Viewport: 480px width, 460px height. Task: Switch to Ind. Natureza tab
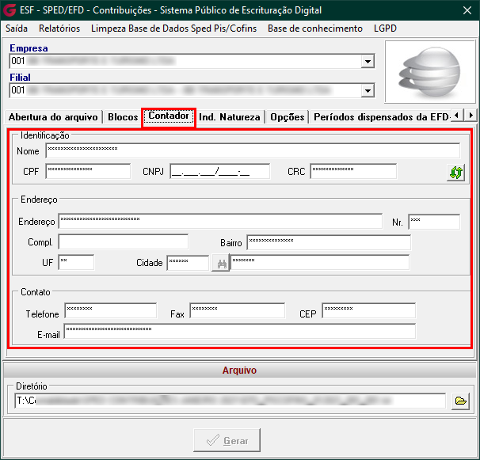click(230, 117)
